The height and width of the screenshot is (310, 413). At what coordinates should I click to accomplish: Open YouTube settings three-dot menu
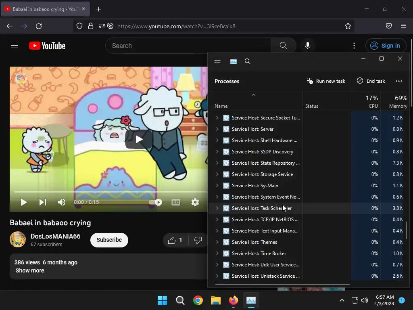(x=354, y=46)
